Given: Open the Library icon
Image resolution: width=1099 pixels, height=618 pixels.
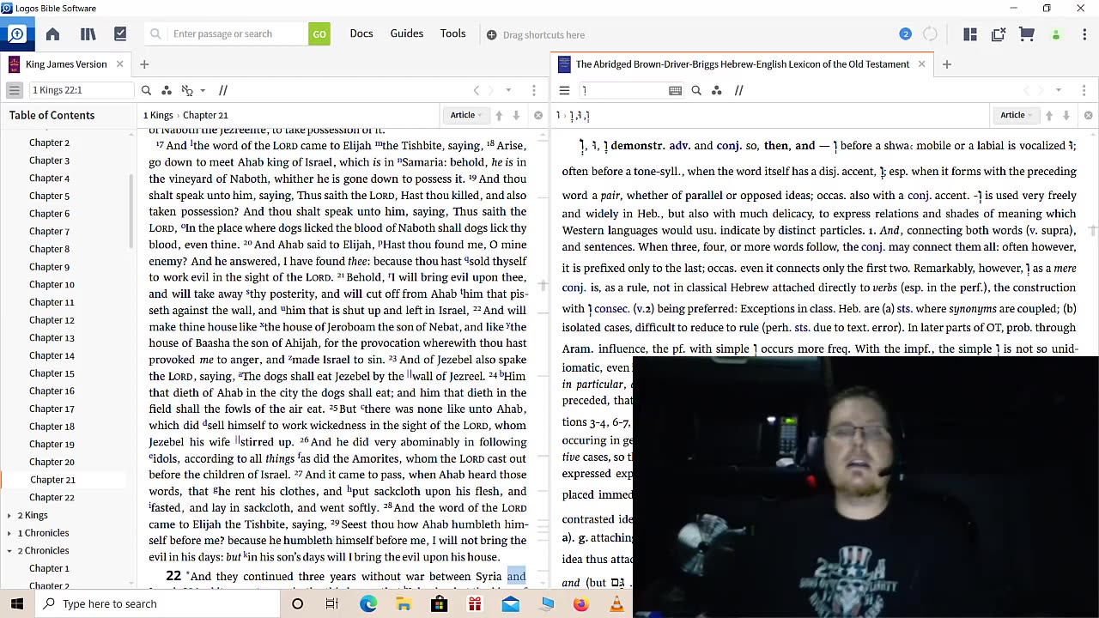Looking at the screenshot, I should [88, 34].
